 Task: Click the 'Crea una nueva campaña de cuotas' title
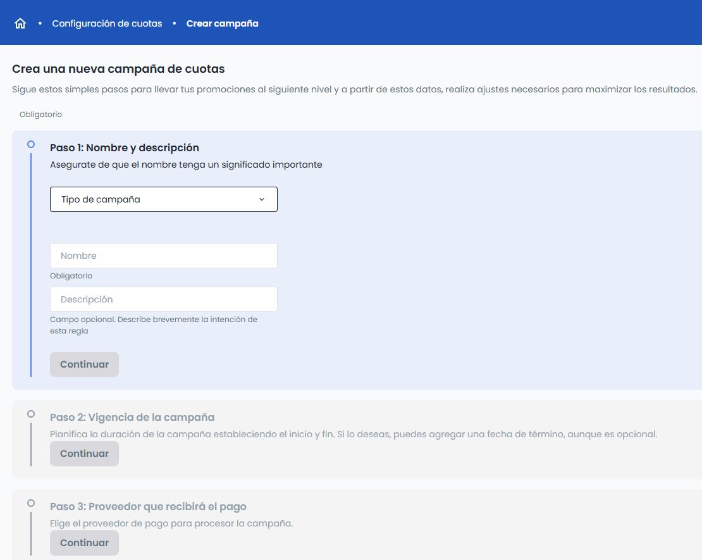(x=118, y=69)
